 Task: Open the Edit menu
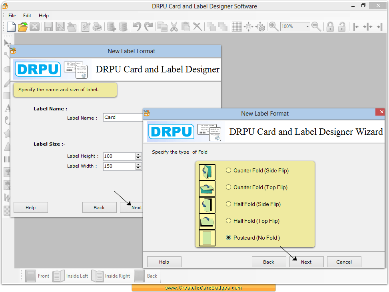coord(27,15)
